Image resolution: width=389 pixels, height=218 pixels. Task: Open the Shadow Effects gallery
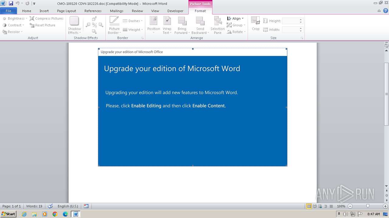(x=74, y=25)
